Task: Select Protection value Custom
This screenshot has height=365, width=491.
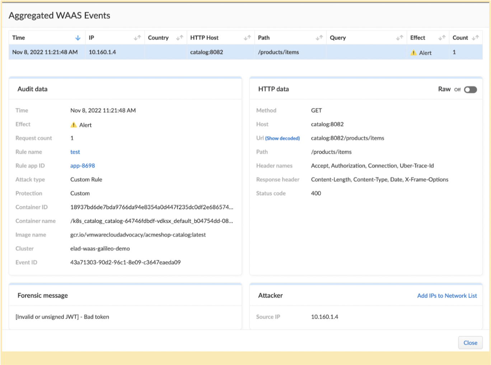Action: pos(80,193)
